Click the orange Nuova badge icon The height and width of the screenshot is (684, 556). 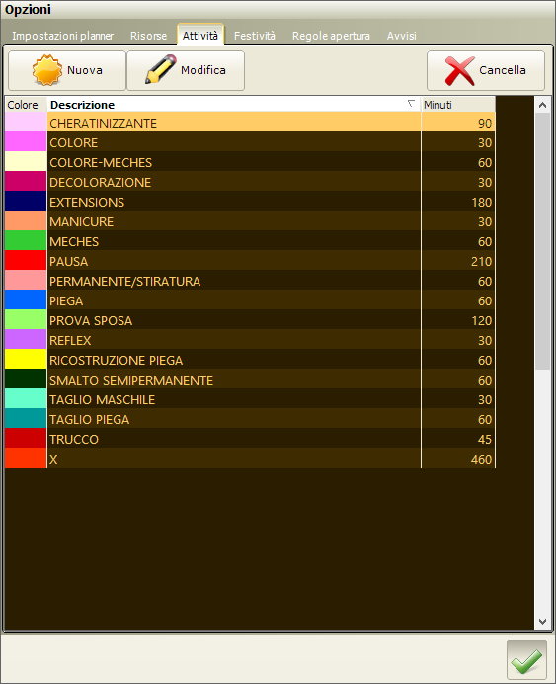[47, 70]
